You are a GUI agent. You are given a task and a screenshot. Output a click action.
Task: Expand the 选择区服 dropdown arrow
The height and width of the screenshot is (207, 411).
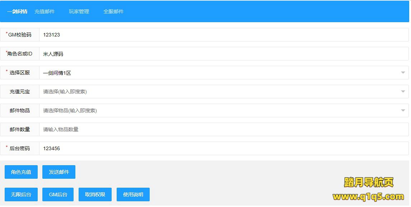click(x=403, y=73)
